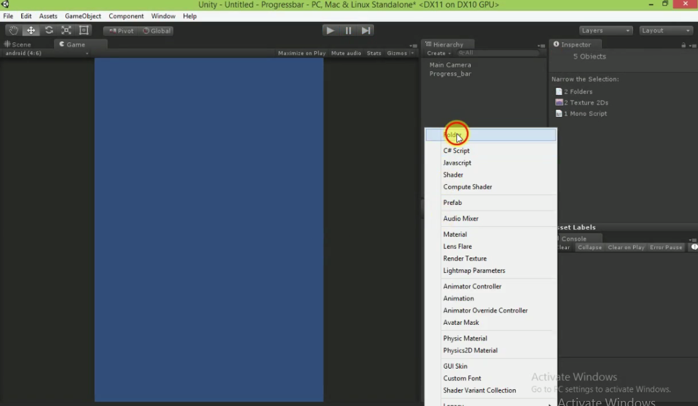Narrow selection to 1 Mono Script
This screenshot has width=698, height=406.
pos(581,114)
